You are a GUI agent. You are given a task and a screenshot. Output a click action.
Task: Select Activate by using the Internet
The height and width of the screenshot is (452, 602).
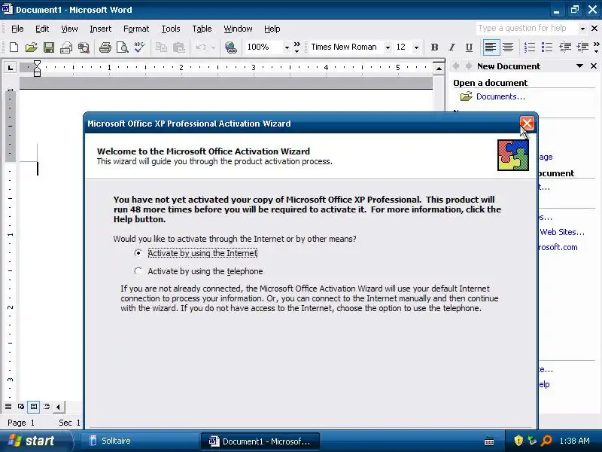tap(196, 253)
